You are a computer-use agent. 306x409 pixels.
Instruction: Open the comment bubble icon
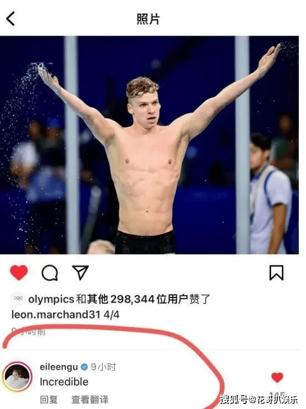pos(49,273)
